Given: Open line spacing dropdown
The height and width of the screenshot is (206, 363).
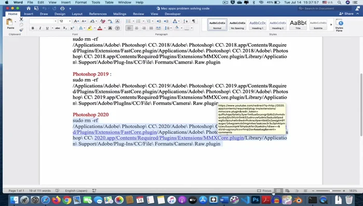Looking at the screenshot, I should [168, 28].
